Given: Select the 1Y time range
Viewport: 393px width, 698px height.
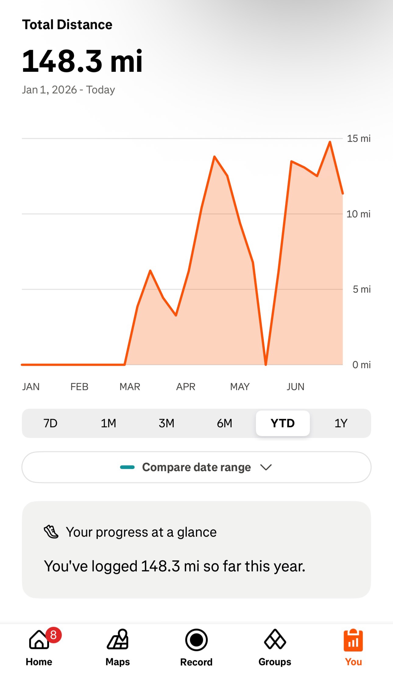Looking at the screenshot, I should tap(341, 423).
